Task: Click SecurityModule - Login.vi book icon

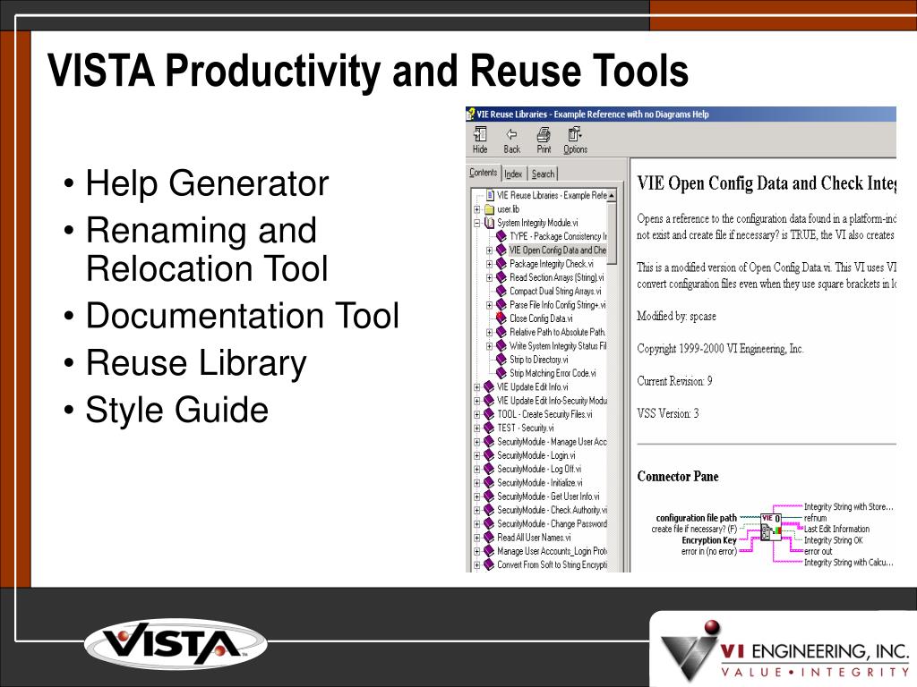Action: point(489,455)
